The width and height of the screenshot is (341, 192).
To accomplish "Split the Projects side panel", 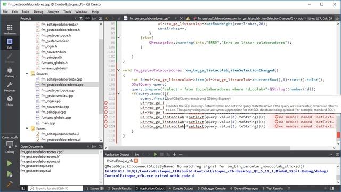I will click(94, 18).
